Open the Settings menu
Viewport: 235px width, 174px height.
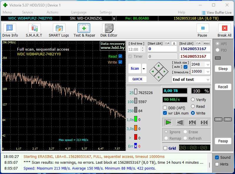click(106, 12)
